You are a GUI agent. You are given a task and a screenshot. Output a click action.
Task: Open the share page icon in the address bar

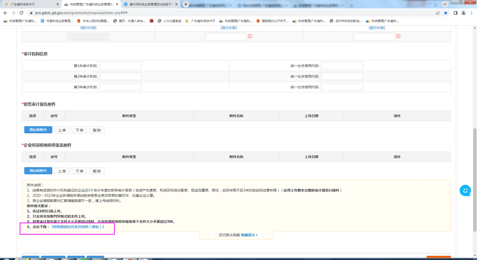point(437,13)
